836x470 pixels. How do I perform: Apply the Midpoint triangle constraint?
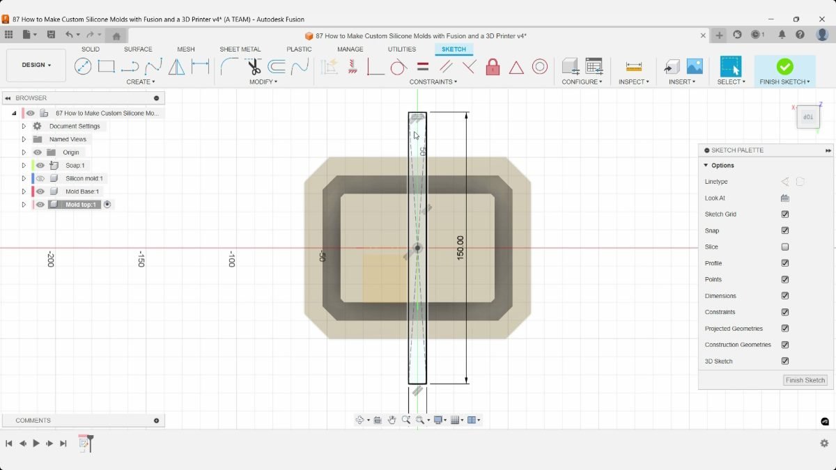tap(516, 67)
